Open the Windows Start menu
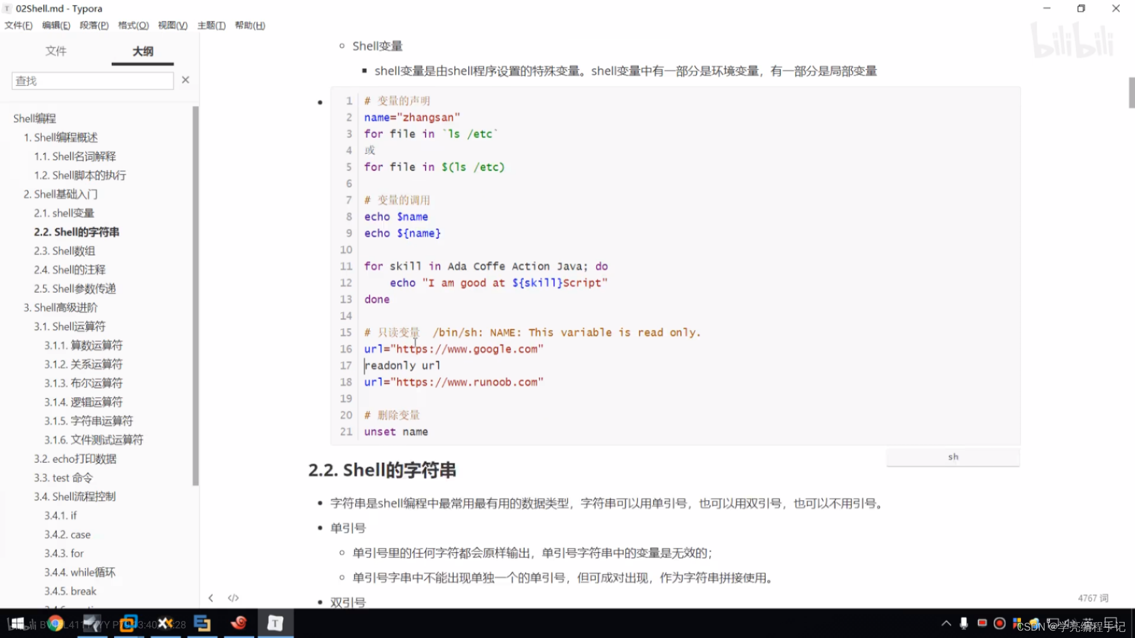This screenshot has height=638, width=1135. (18, 624)
